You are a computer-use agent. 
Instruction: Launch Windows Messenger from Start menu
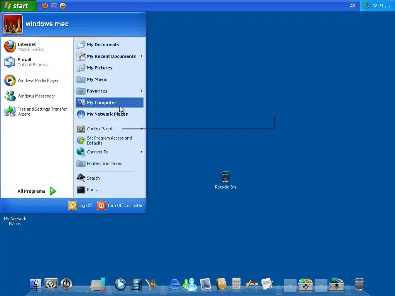coord(37,96)
